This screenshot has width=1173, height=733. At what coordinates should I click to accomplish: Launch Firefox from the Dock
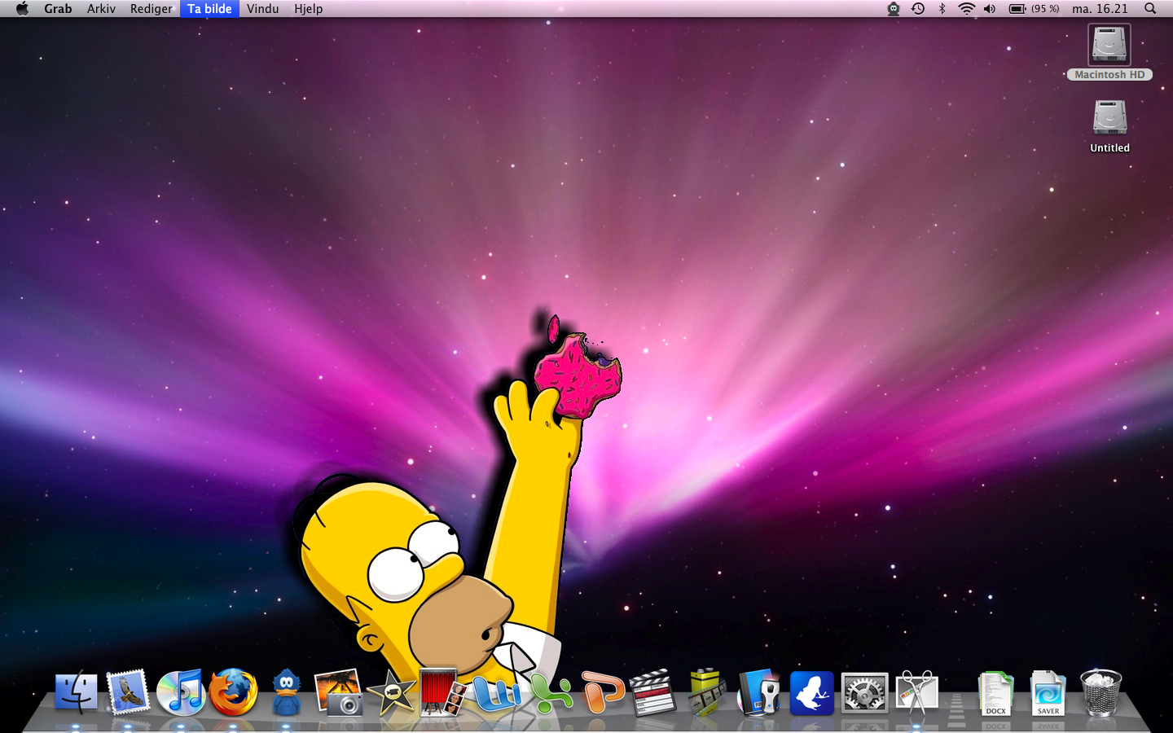[234, 692]
